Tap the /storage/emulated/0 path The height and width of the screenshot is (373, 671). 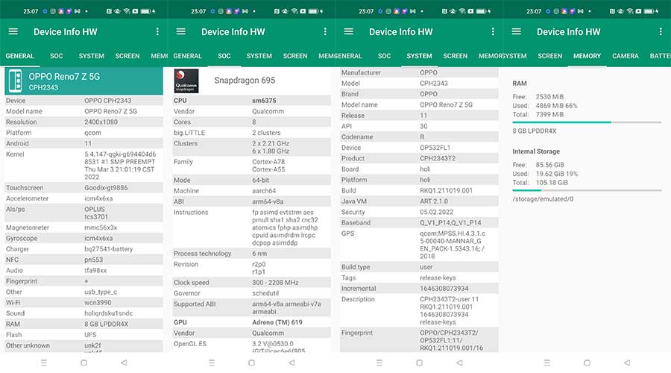tap(543, 199)
